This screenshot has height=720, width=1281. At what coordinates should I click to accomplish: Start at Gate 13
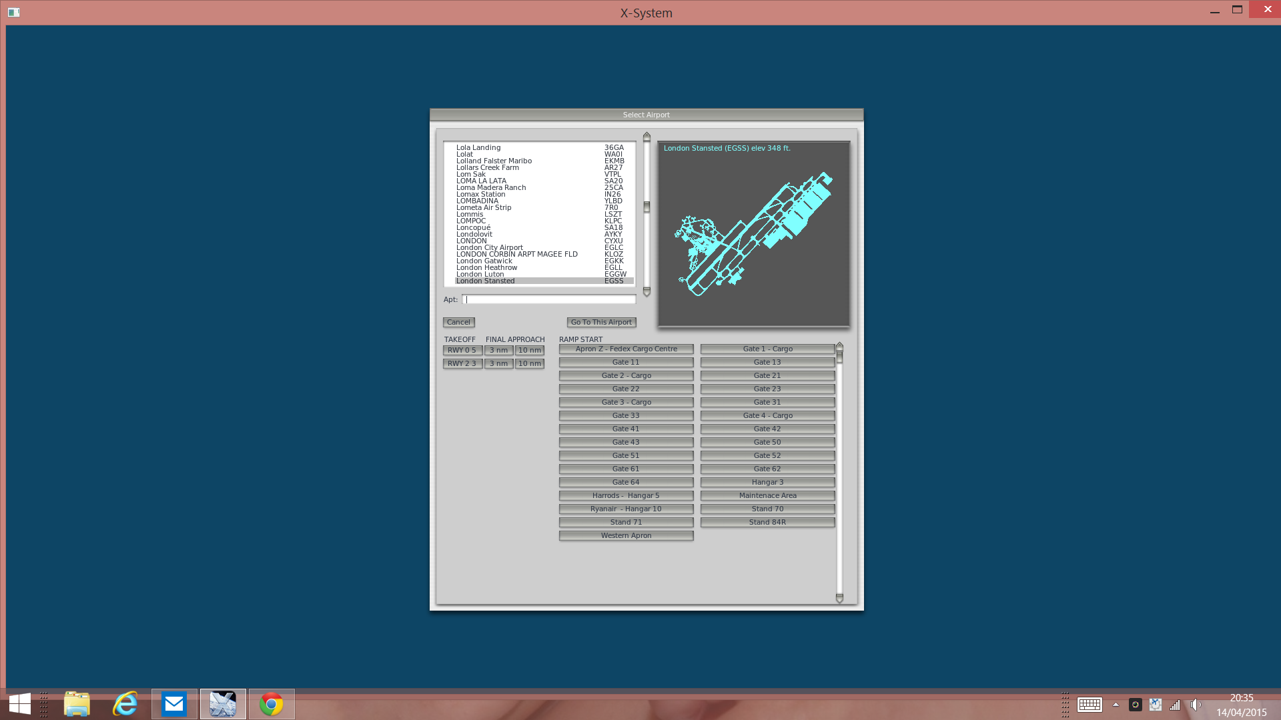(x=768, y=362)
